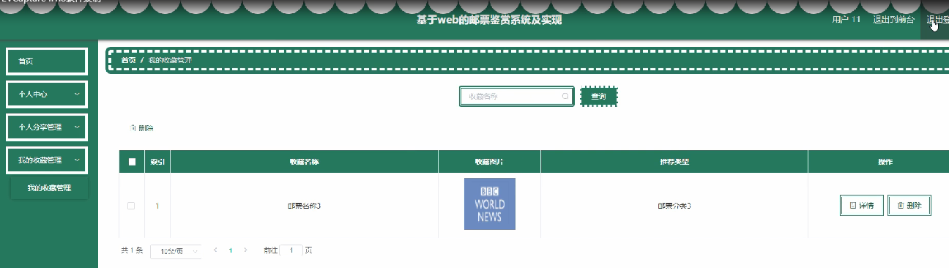Toggle chevron beside 我的收藏管理 menu header

(x=77, y=160)
